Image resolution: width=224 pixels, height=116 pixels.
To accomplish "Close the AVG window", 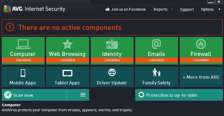I will click(219, 2).
